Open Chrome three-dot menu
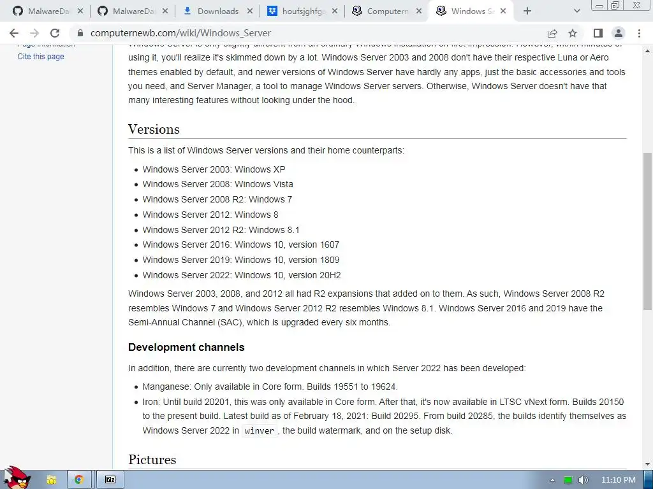The width and height of the screenshot is (653, 489). 639,33
